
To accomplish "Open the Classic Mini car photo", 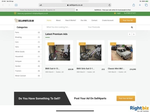I will point(122,53).
